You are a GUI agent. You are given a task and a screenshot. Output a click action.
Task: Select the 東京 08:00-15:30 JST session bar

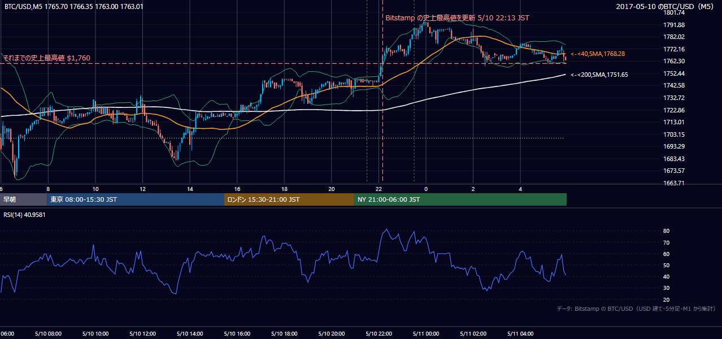(x=136, y=199)
